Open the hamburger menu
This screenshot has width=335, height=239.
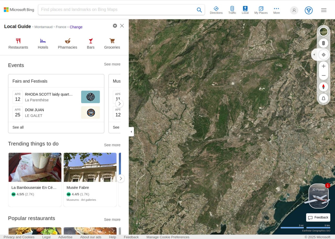click(x=324, y=10)
